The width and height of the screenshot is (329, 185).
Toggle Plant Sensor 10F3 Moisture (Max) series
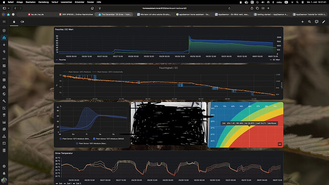click(91, 144)
